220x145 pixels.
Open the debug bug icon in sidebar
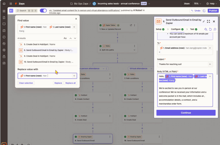[4, 63]
